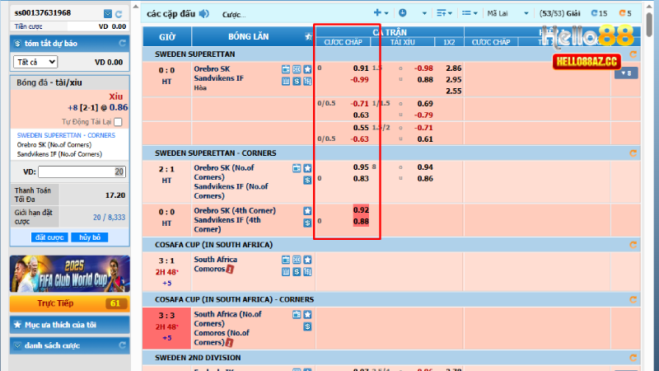659x371 pixels.
Task: Click the đặt cược button
Action: (49, 237)
